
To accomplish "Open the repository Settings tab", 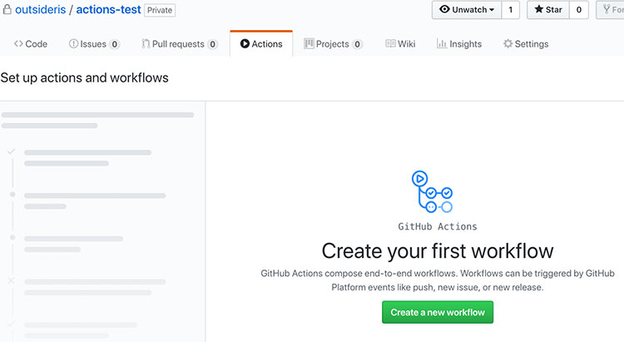I will tap(526, 44).
